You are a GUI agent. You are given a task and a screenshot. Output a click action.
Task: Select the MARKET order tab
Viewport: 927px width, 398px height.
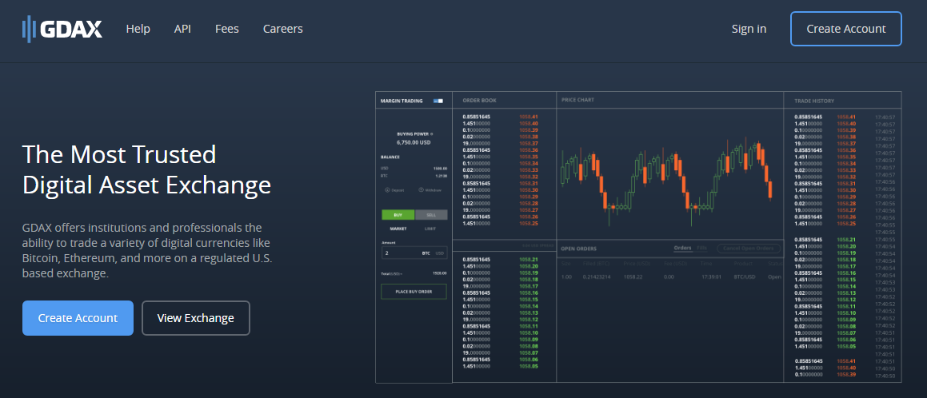click(x=398, y=229)
